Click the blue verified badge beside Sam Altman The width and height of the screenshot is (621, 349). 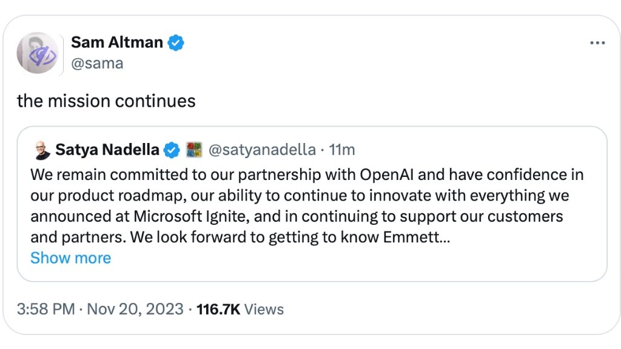pos(176,43)
